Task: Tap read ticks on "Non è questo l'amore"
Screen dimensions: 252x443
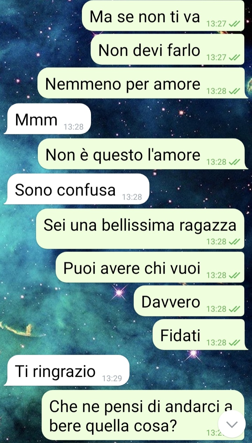Action: [x=234, y=162]
